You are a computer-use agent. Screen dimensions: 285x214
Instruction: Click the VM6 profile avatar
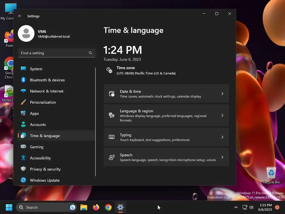[x=26, y=33]
